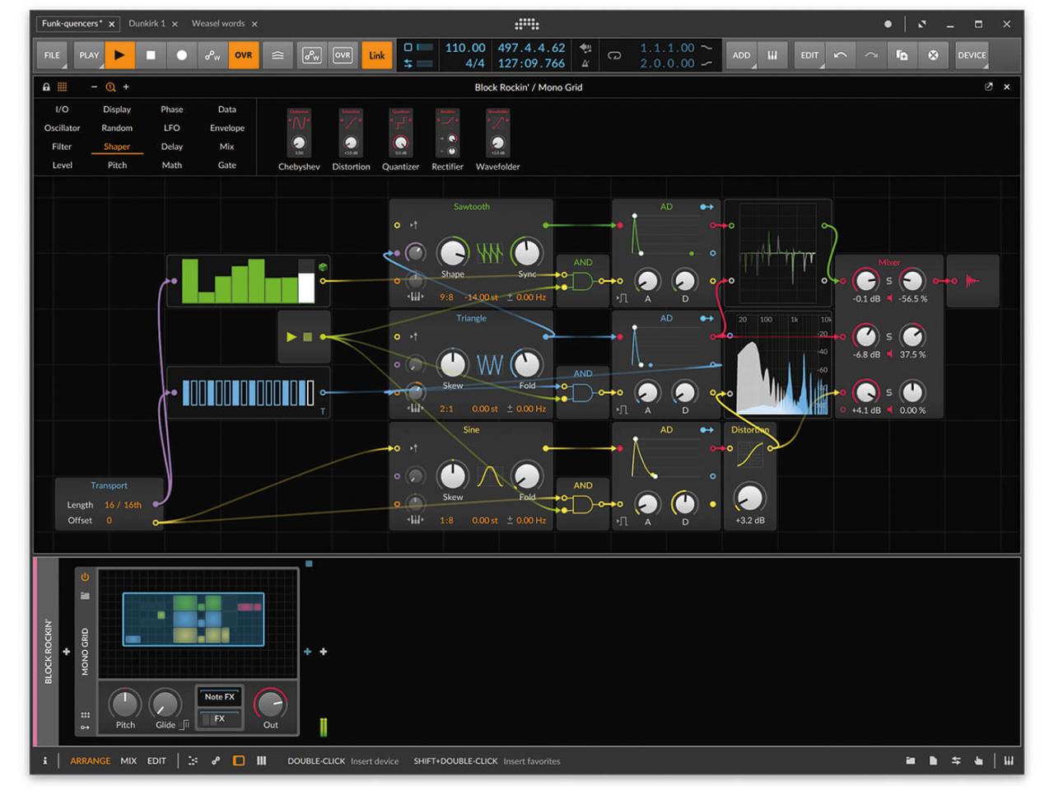This screenshot has height=791, width=1054.
Task: Click the transport stop button
Action: [151, 55]
